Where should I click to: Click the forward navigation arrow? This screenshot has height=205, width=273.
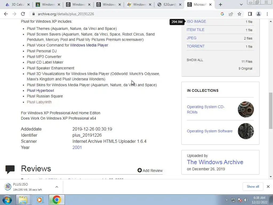[14, 14]
